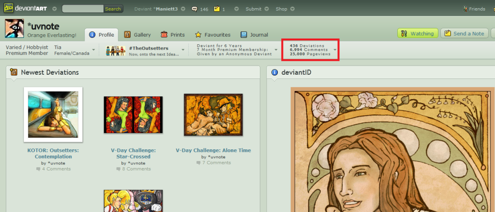Switch to the Profile tab
Viewport: 495px width, 212px height.
coord(101,35)
